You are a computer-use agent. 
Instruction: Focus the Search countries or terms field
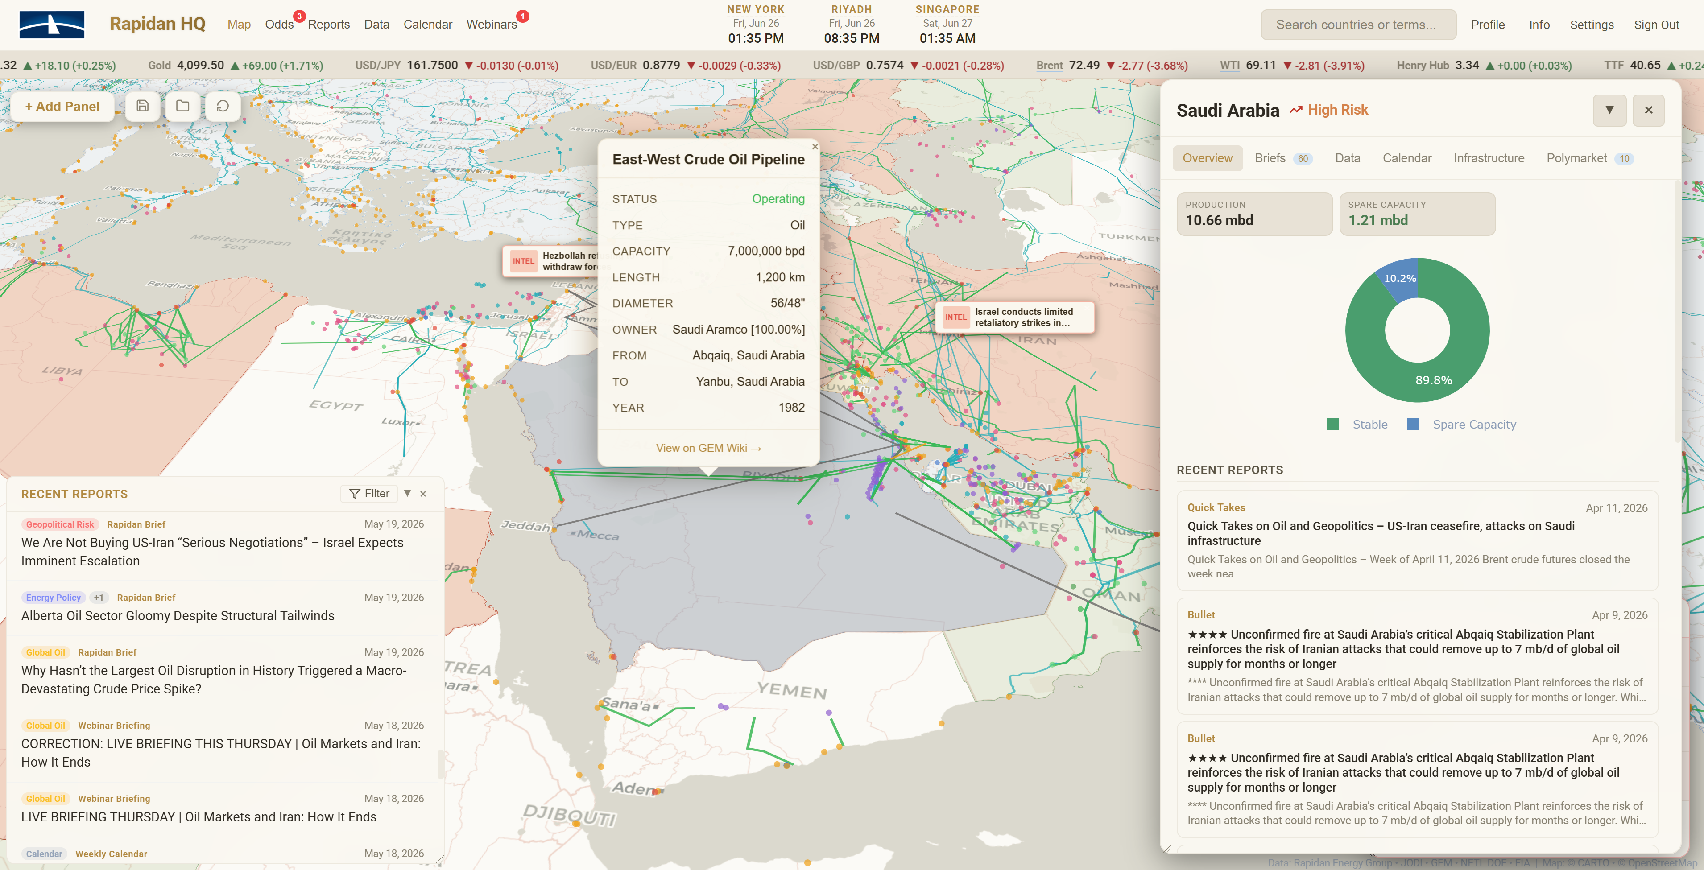click(x=1358, y=25)
